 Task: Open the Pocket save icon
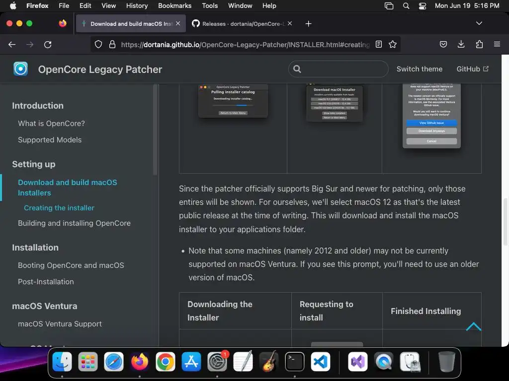click(x=443, y=44)
